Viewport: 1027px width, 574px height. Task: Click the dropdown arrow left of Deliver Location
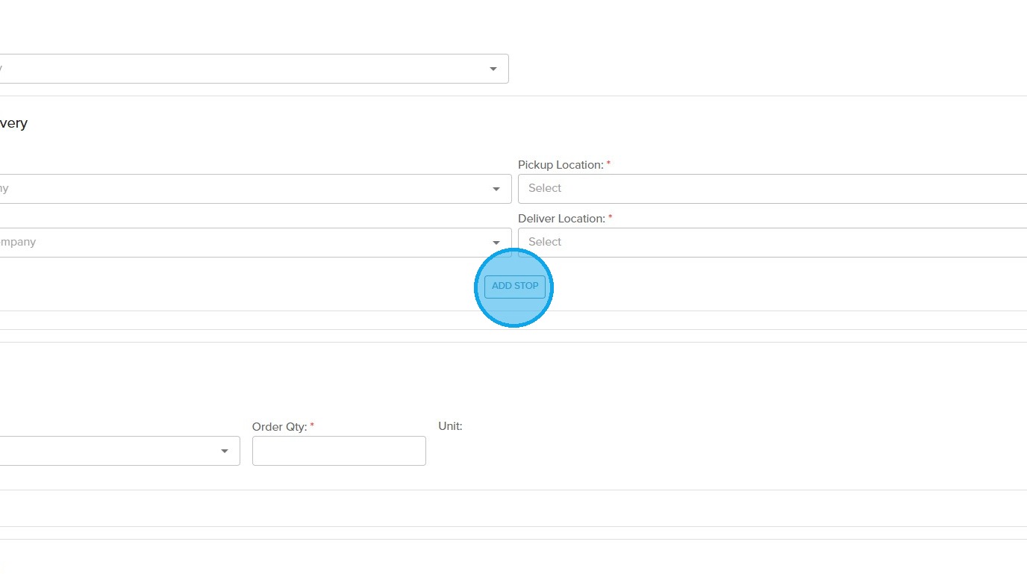click(496, 243)
